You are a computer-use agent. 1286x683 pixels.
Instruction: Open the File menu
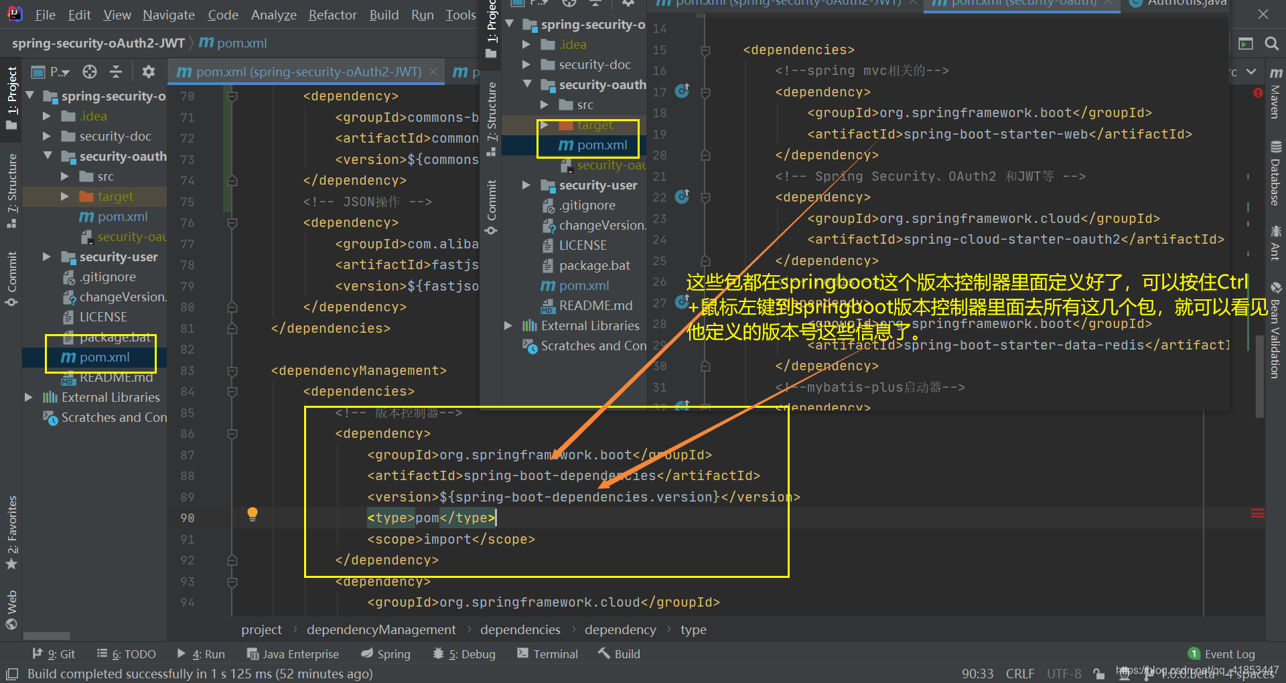click(45, 15)
